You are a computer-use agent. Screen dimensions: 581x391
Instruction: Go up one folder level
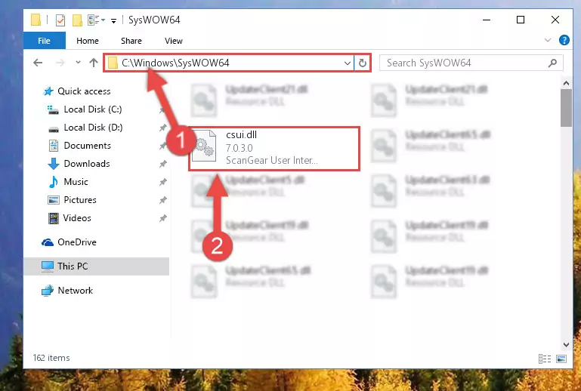(94, 63)
